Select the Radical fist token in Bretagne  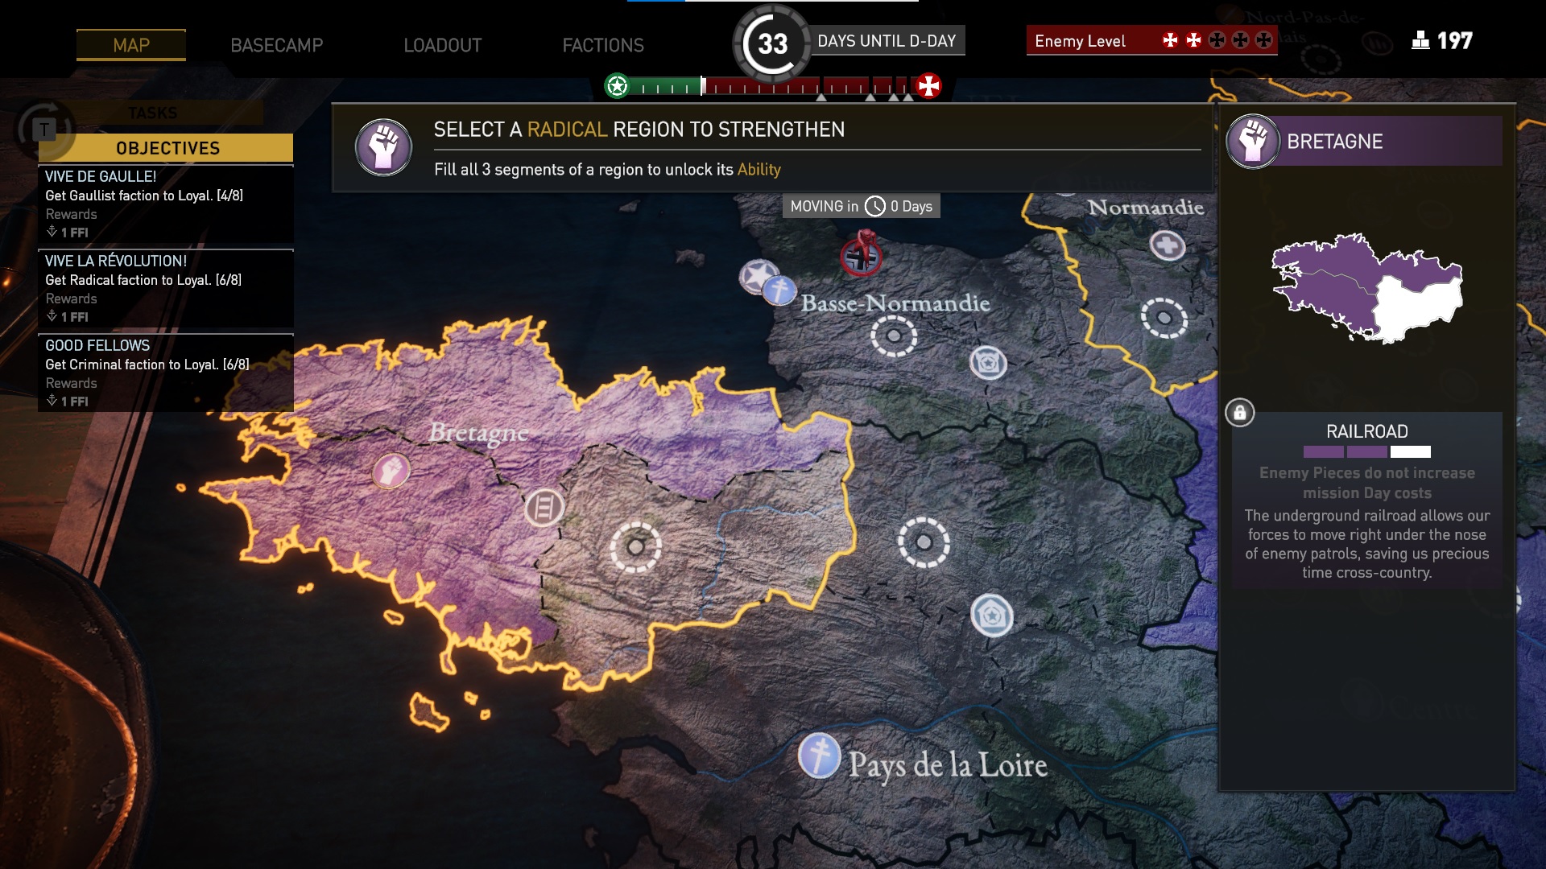click(391, 471)
